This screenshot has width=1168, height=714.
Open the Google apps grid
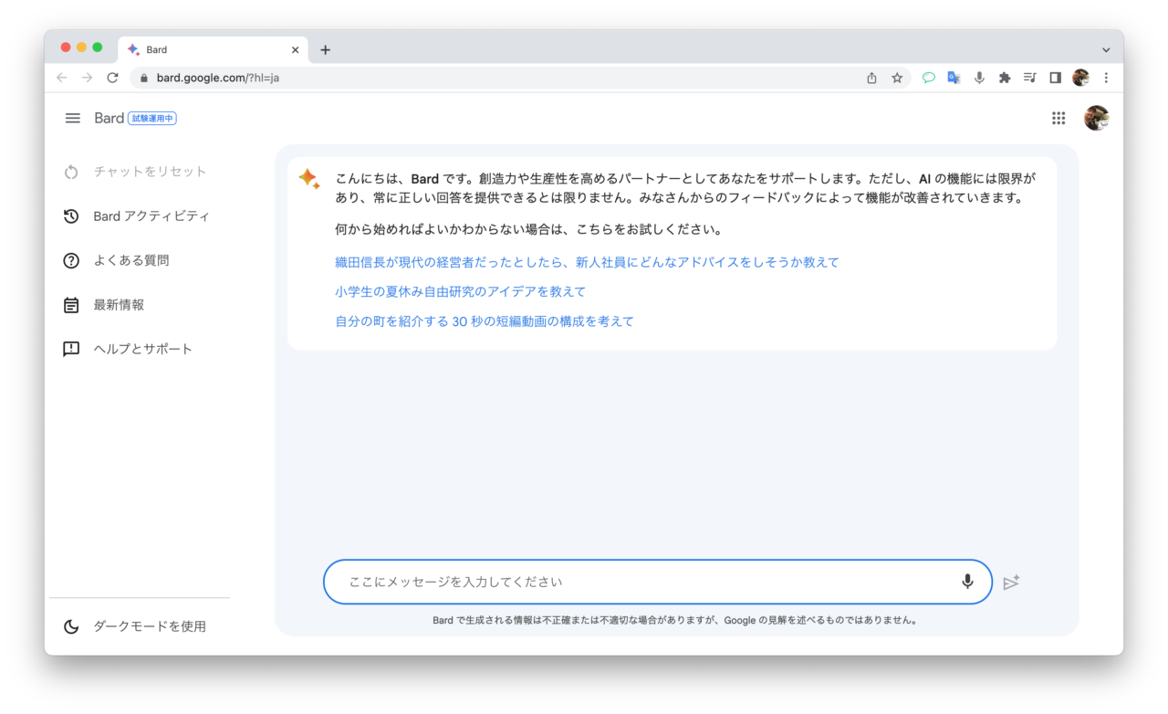point(1058,118)
